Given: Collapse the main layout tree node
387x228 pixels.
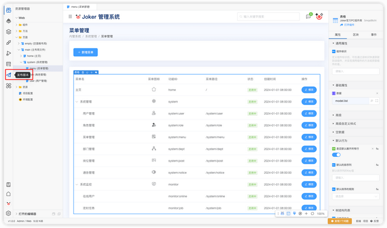Looking at the screenshot, I should (x=19, y=49).
